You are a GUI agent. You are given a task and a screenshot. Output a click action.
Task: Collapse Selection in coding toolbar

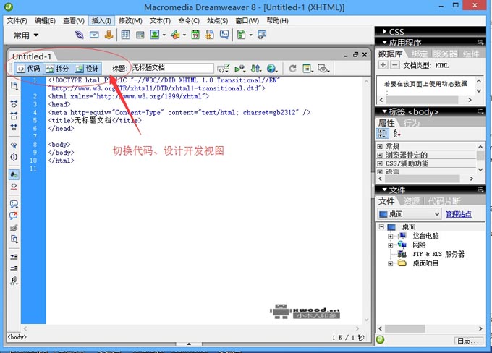tap(14, 116)
